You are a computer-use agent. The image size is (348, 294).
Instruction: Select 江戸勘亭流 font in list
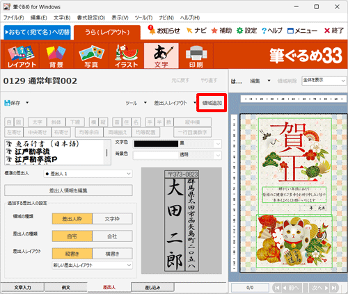click(33, 152)
